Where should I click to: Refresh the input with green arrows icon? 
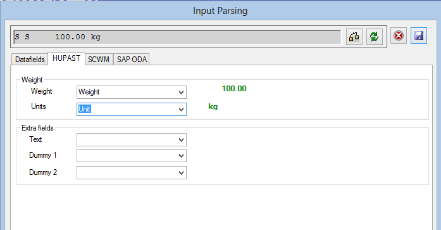(375, 37)
